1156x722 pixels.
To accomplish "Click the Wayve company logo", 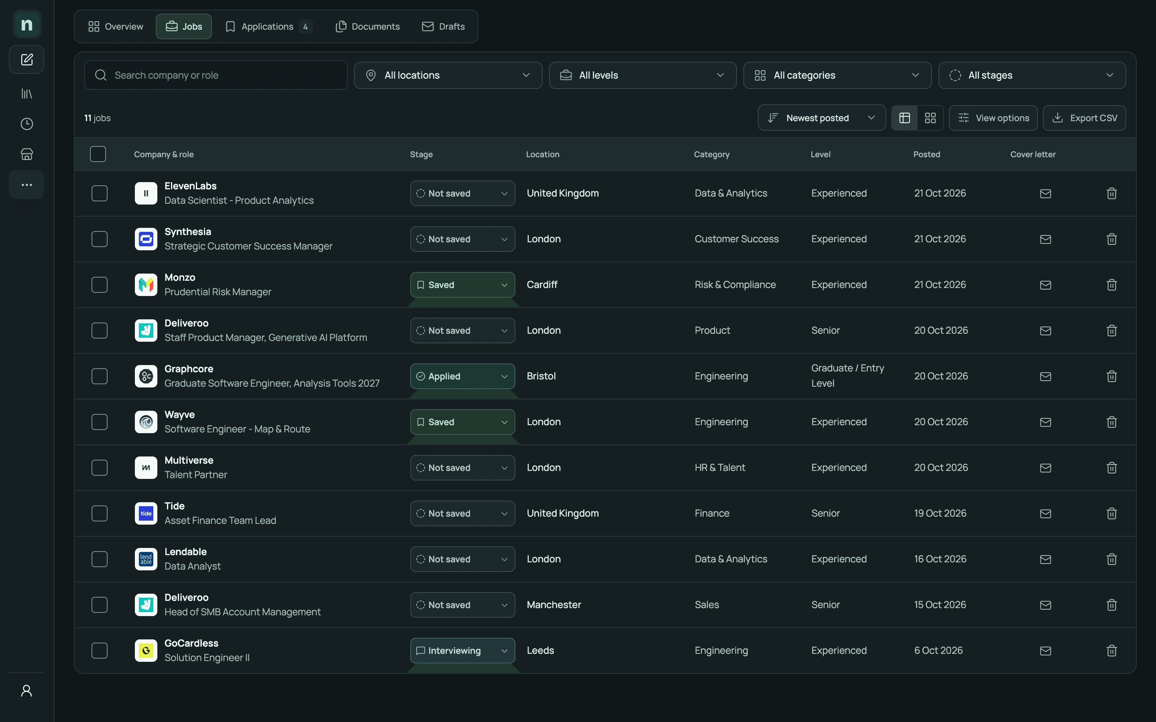I will (x=146, y=422).
